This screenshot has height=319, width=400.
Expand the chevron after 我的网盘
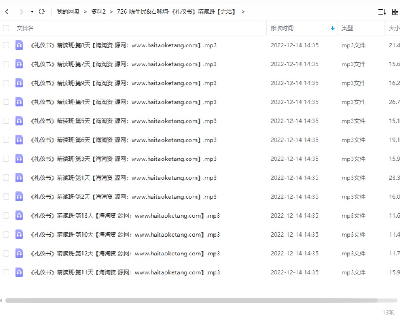(85, 12)
